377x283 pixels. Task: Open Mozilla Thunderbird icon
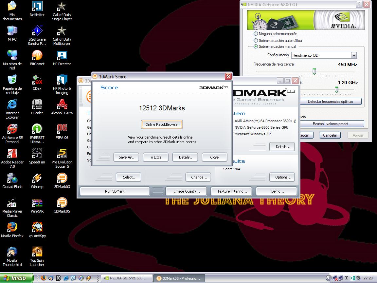(x=12, y=256)
